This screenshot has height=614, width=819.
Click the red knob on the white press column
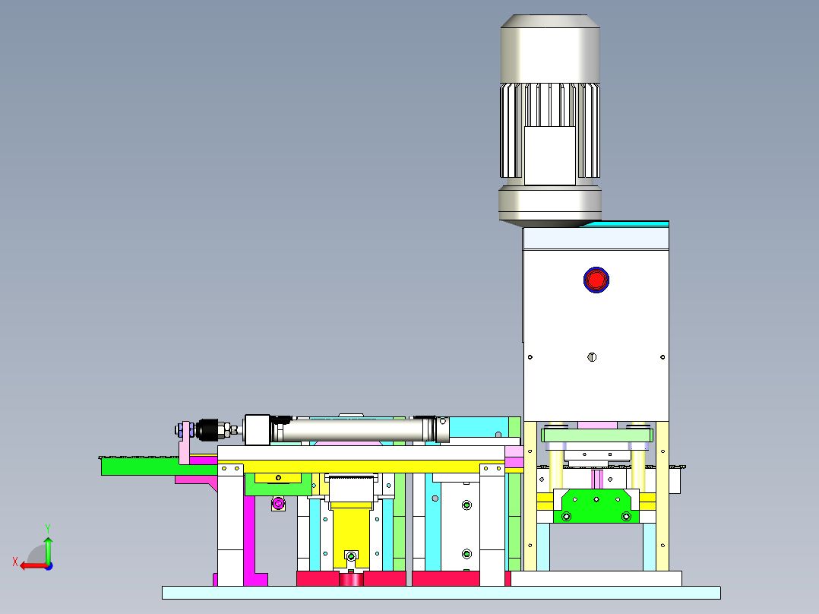[x=595, y=280]
